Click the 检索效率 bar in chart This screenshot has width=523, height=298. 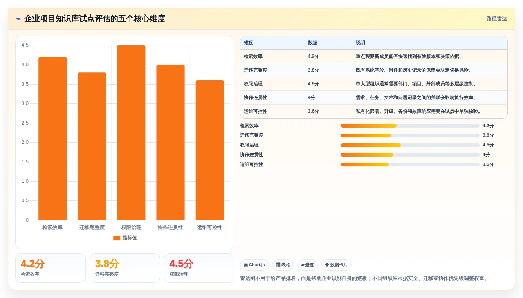(x=52, y=139)
